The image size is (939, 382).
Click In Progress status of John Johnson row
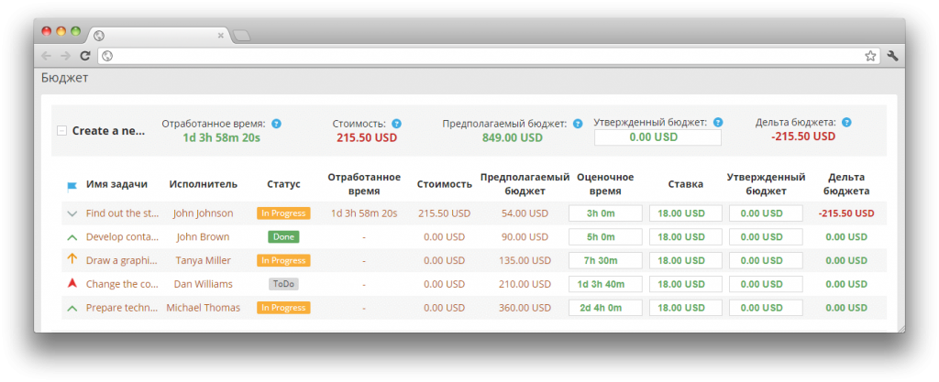283,213
